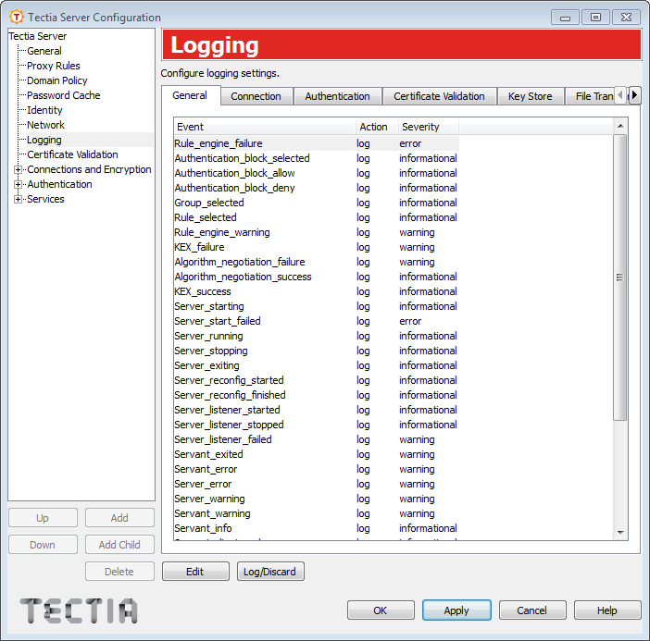Select the Server_running event

coord(317,336)
